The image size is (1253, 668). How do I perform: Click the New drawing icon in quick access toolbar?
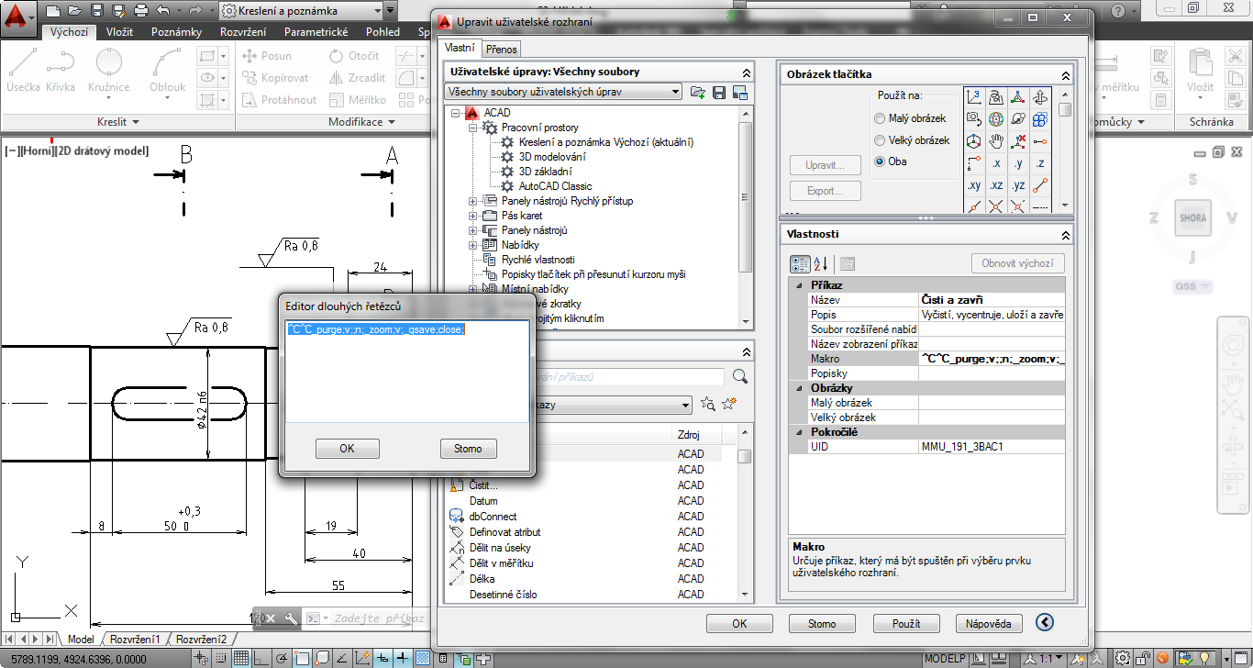coord(53,11)
